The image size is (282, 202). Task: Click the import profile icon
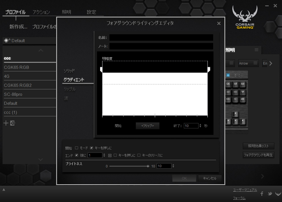pos(13,123)
